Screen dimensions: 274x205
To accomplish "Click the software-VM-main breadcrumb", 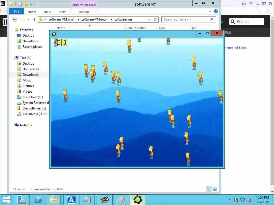I will click(x=95, y=19).
